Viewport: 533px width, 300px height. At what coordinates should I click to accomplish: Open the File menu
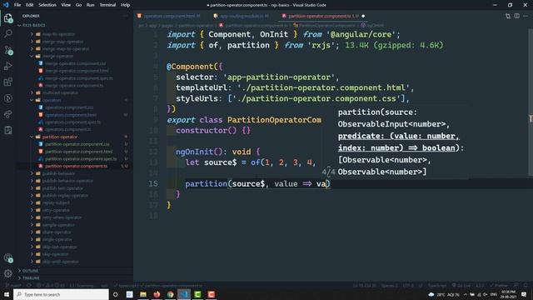17,5
